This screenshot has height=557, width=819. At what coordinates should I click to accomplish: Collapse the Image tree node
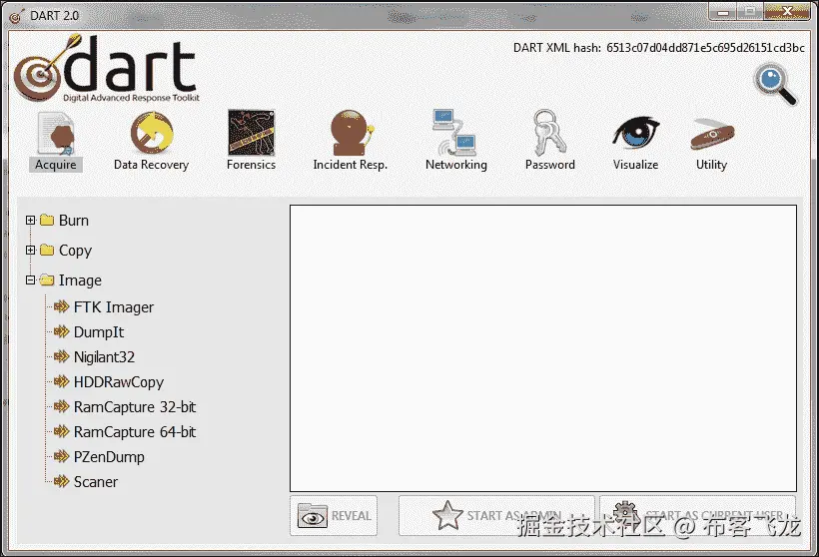30,280
